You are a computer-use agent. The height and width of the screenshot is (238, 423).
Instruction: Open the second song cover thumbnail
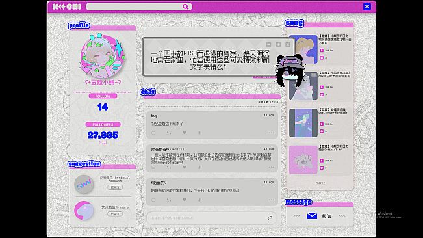(303, 86)
